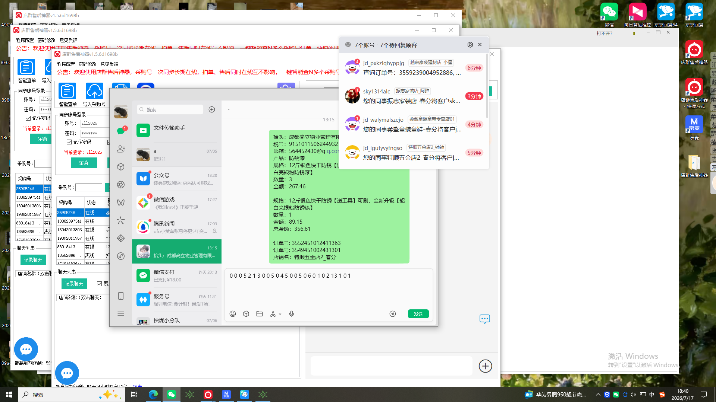
Task: Click the blue chat bubble icon near 京东 panel
Action: coord(485,319)
